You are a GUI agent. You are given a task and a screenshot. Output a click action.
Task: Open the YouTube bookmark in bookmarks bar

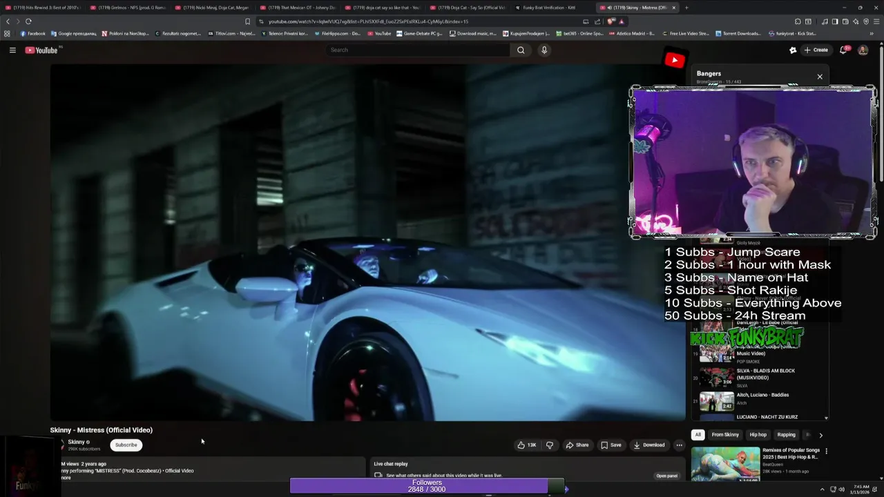[379, 33]
